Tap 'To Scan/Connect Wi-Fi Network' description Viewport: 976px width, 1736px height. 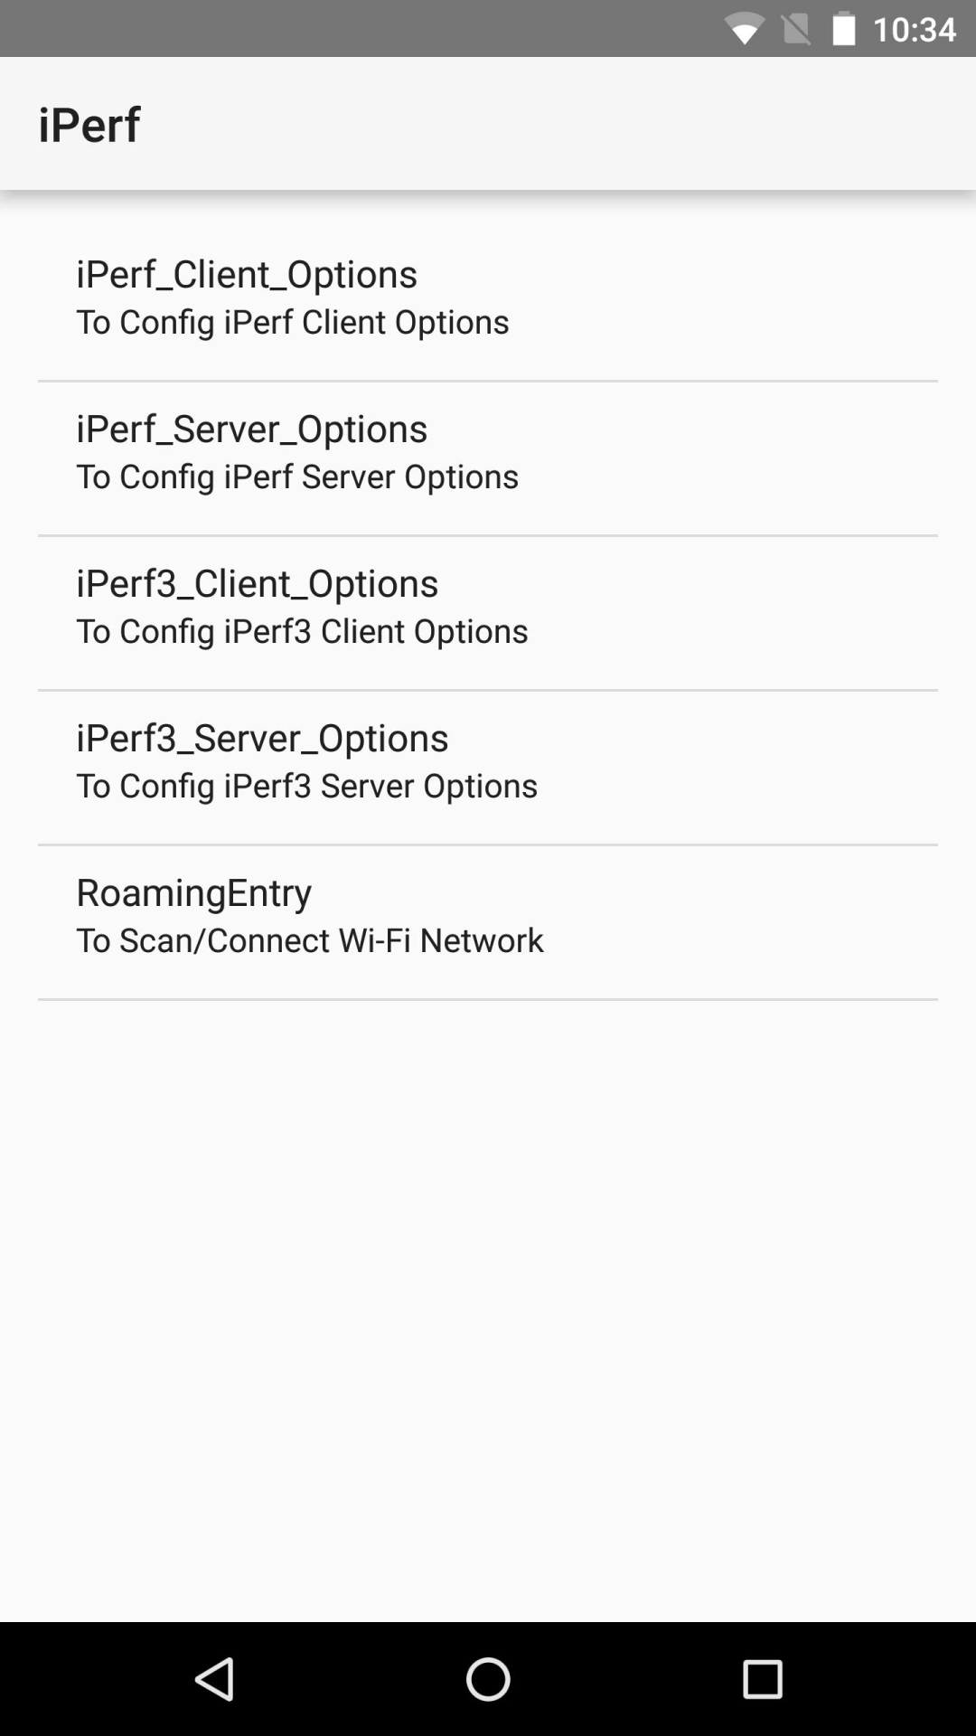(x=309, y=940)
